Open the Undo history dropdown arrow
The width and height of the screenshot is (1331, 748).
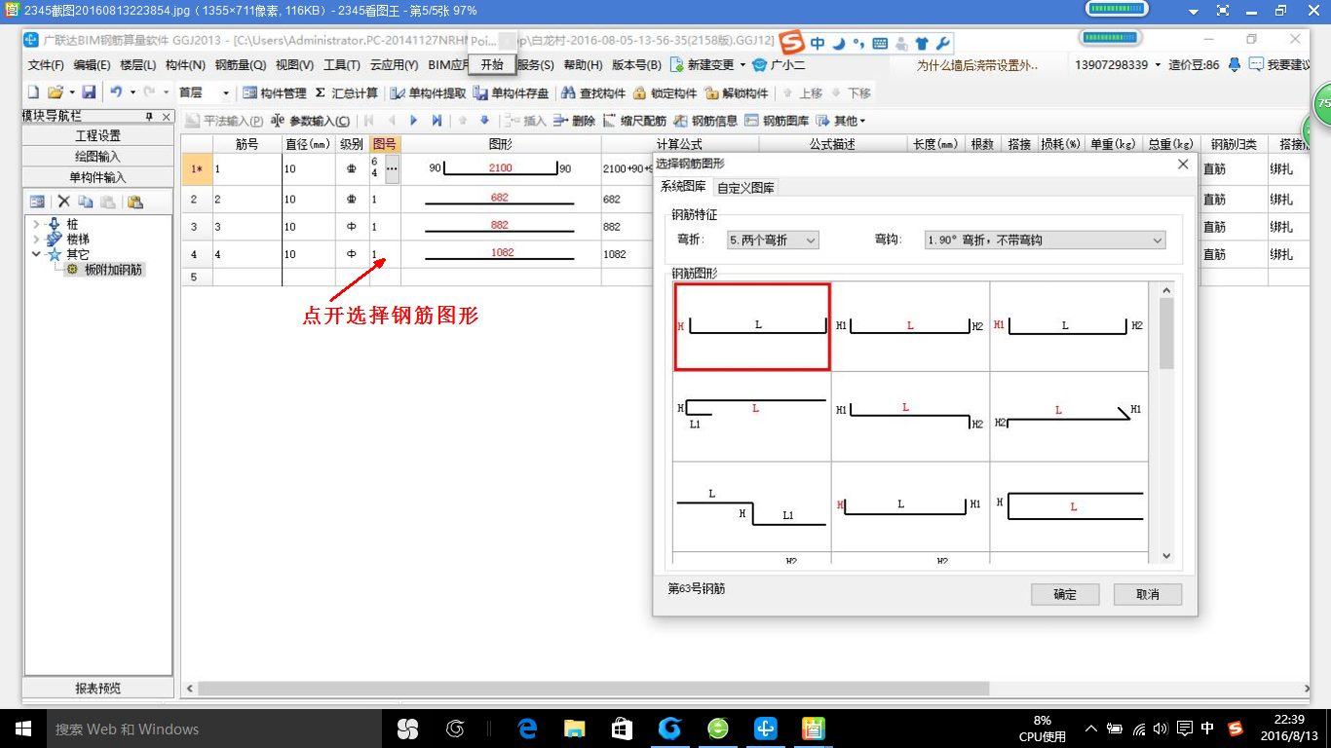(x=133, y=93)
